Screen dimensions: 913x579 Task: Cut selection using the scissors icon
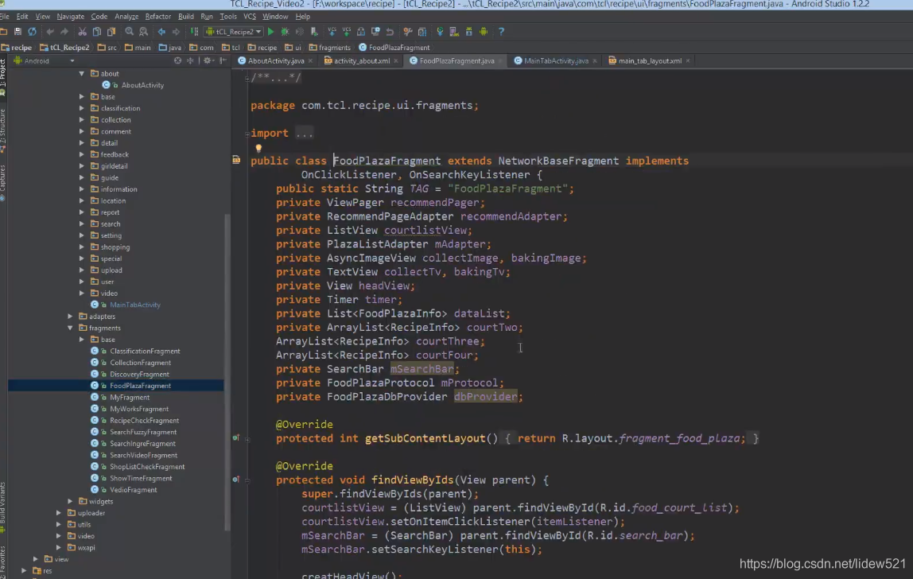pos(83,31)
